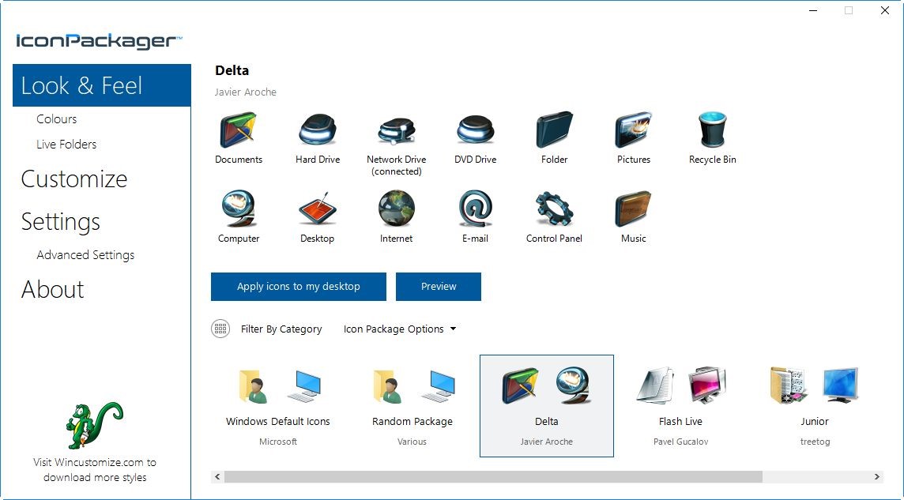Click the horizontal scrollbar thumb of package list

pos(494,477)
